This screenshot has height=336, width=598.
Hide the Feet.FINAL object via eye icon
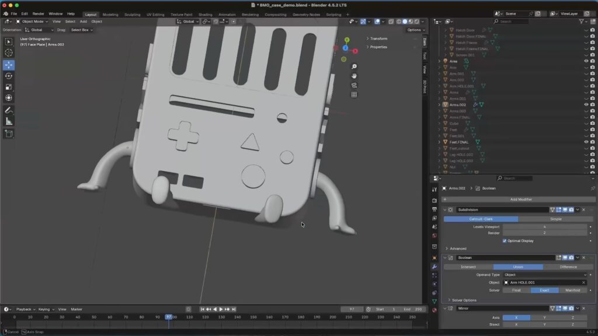pyautogui.click(x=586, y=142)
